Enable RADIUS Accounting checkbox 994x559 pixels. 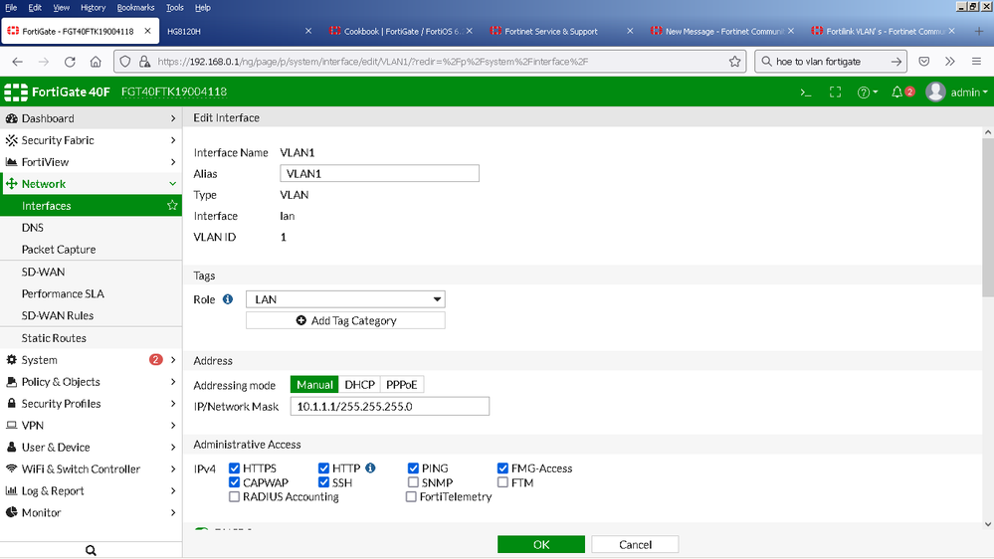tap(234, 497)
